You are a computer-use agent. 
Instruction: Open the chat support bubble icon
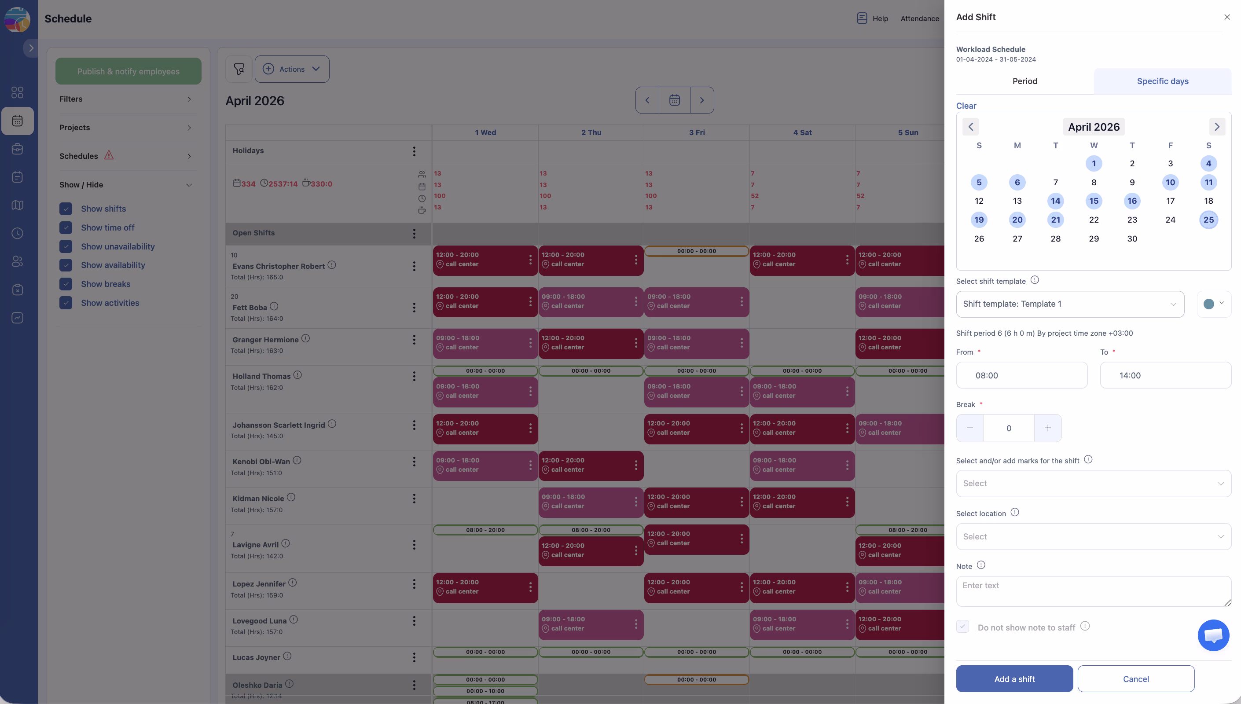pyautogui.click(x=1213, y=635)
